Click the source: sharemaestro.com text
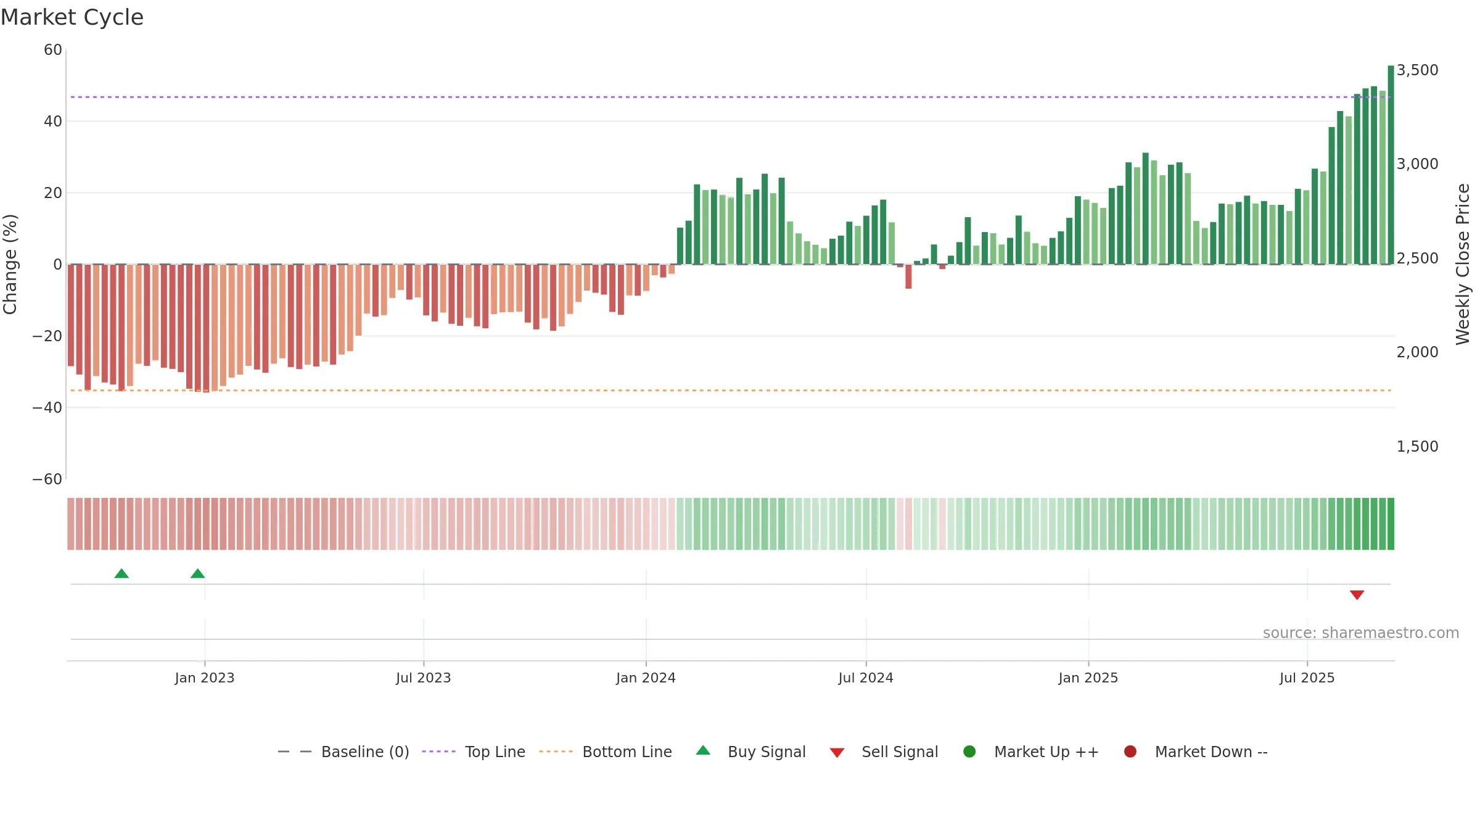1480x833 pixels. click(1361, 632)
